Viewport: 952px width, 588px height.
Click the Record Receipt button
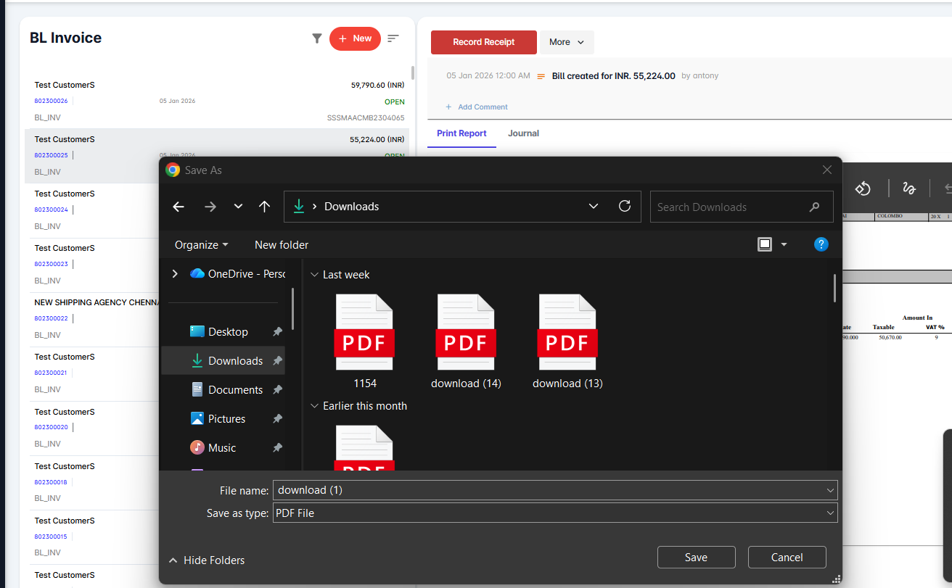pos(483,42)
